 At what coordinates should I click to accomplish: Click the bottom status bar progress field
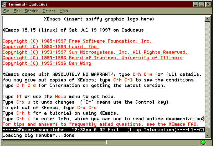55,142
